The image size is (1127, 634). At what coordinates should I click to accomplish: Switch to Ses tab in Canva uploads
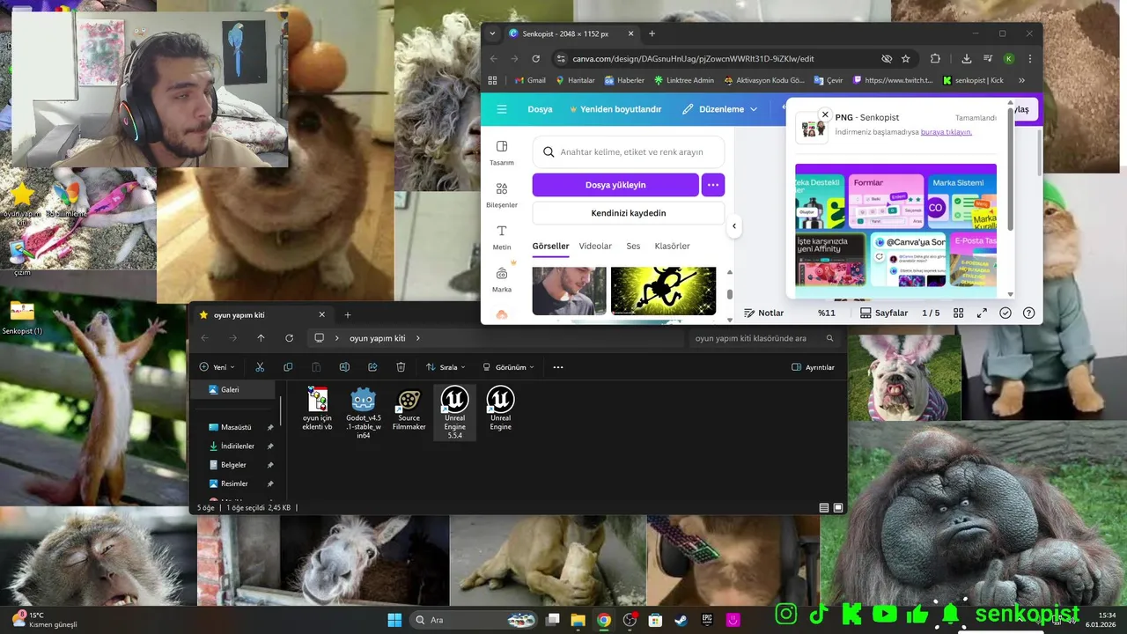click(633, 247)
